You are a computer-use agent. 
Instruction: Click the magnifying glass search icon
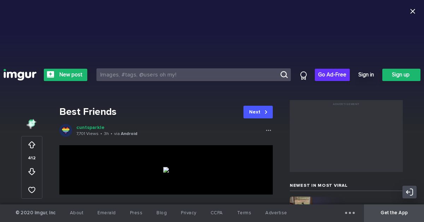284,75
